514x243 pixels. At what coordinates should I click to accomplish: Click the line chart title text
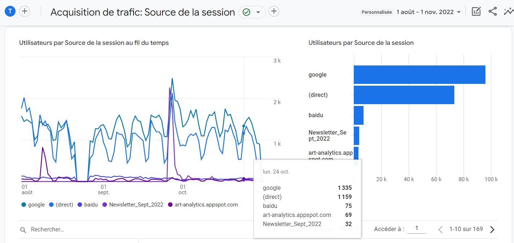pyautogui.click(x=94, y=43)
